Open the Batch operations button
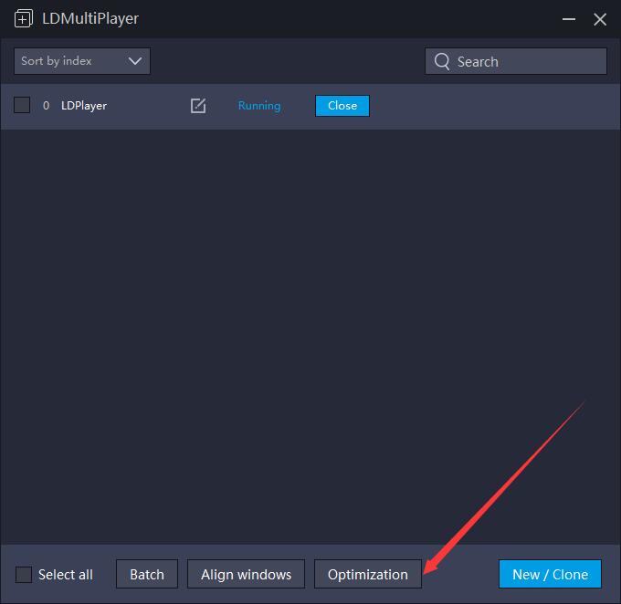This screenshot has height=604, width=621. tap(147, 574)
